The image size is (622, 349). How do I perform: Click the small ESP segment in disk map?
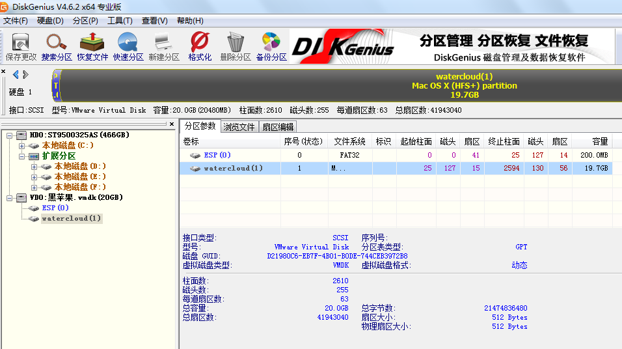(56, 85)
